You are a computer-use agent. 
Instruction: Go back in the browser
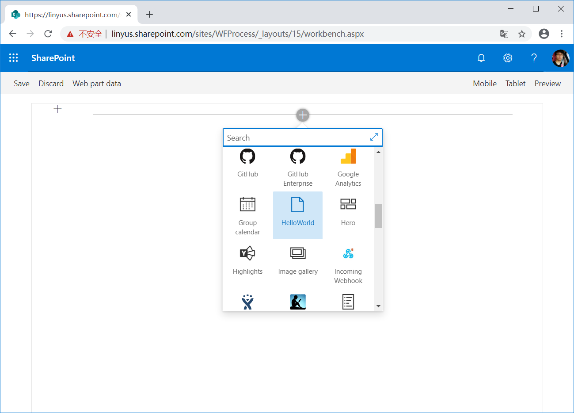(12, 34)
